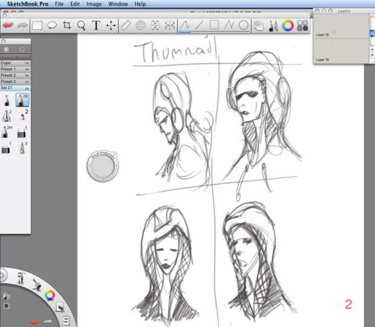The height and width of the screenshot is (327, 375).
Task: Select the rectangle shape tool
Action: [214, 25]
